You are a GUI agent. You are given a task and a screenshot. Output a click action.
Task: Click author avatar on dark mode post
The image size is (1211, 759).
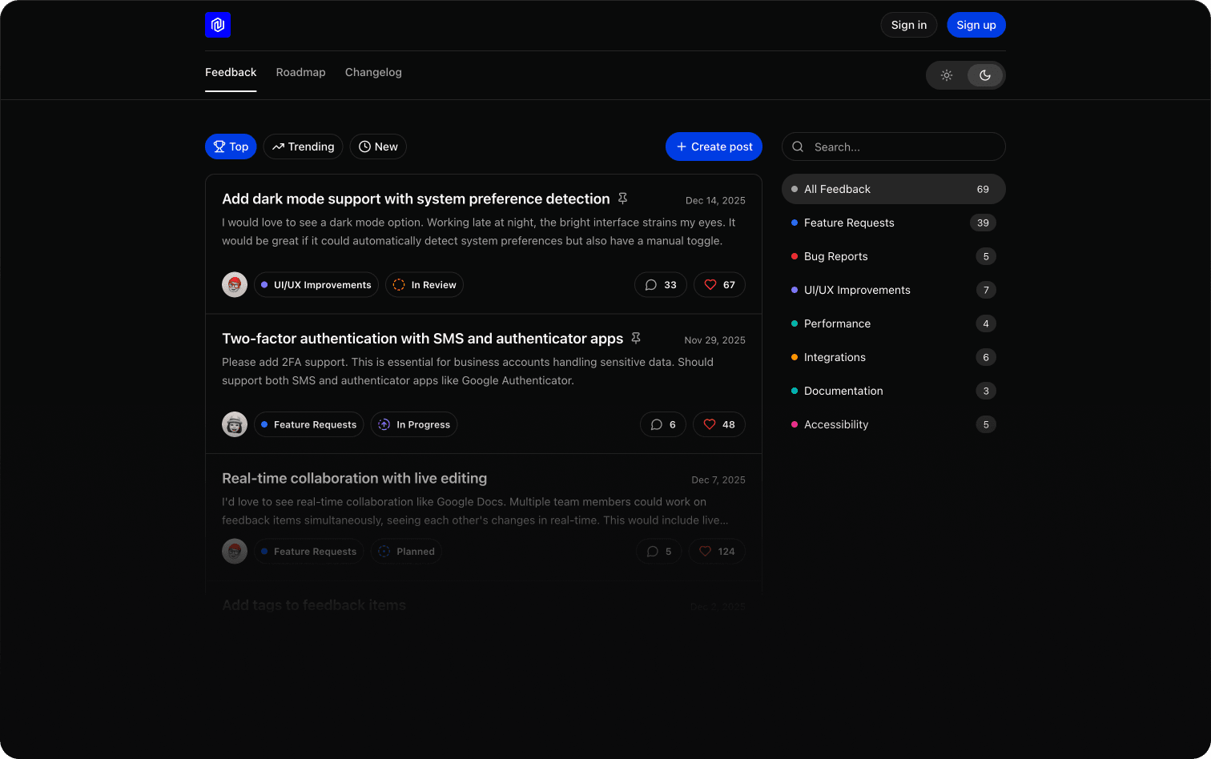235,285
